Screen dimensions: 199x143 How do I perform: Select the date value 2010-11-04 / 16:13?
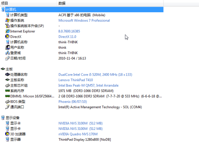click(72, 58)
